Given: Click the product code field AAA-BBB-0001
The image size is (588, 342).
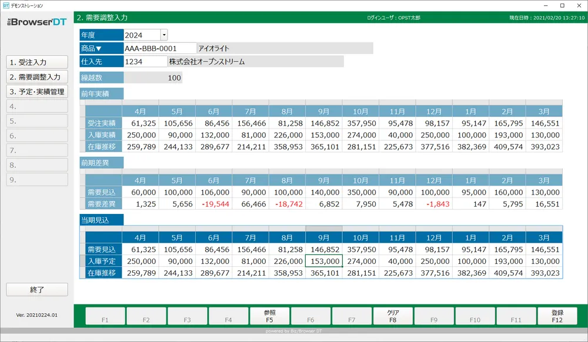Looking at the screenshot, I should (x=159, y=48).
